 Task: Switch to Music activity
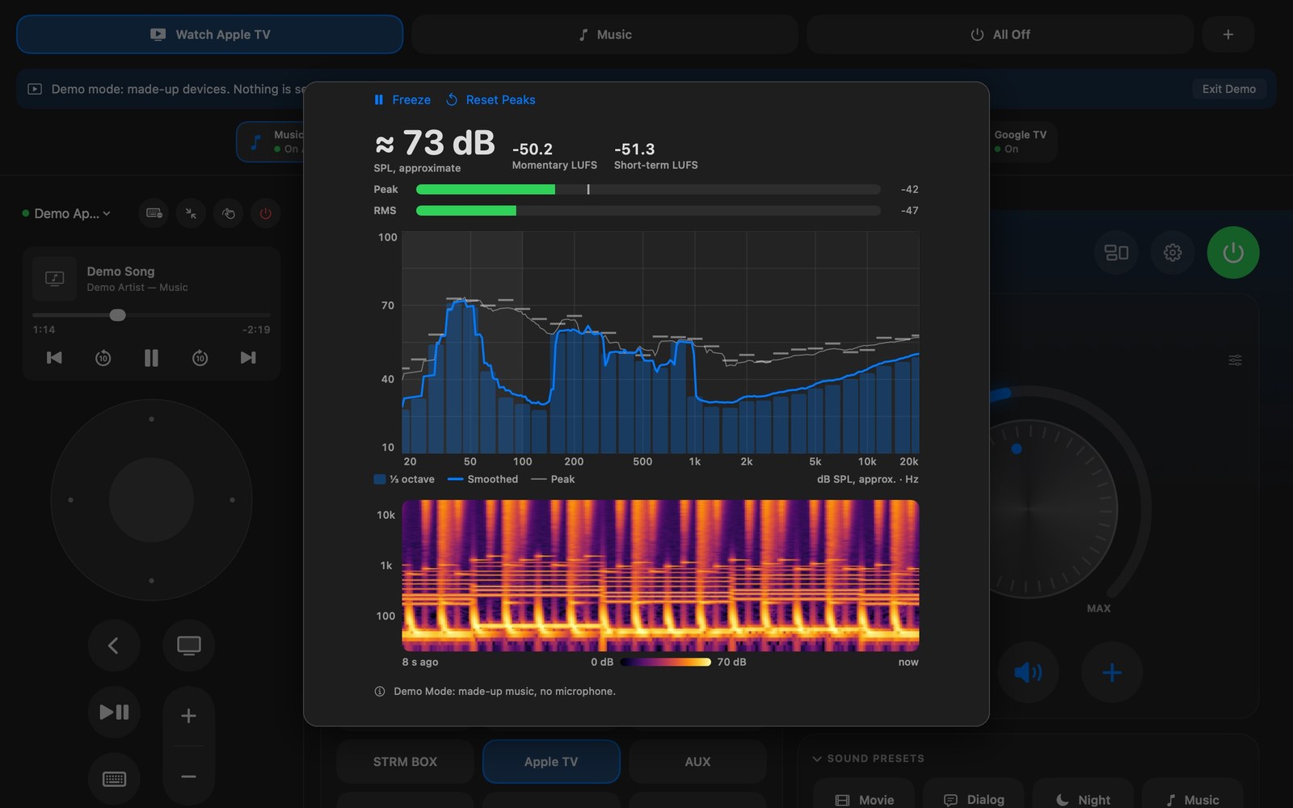click(604, 34)
